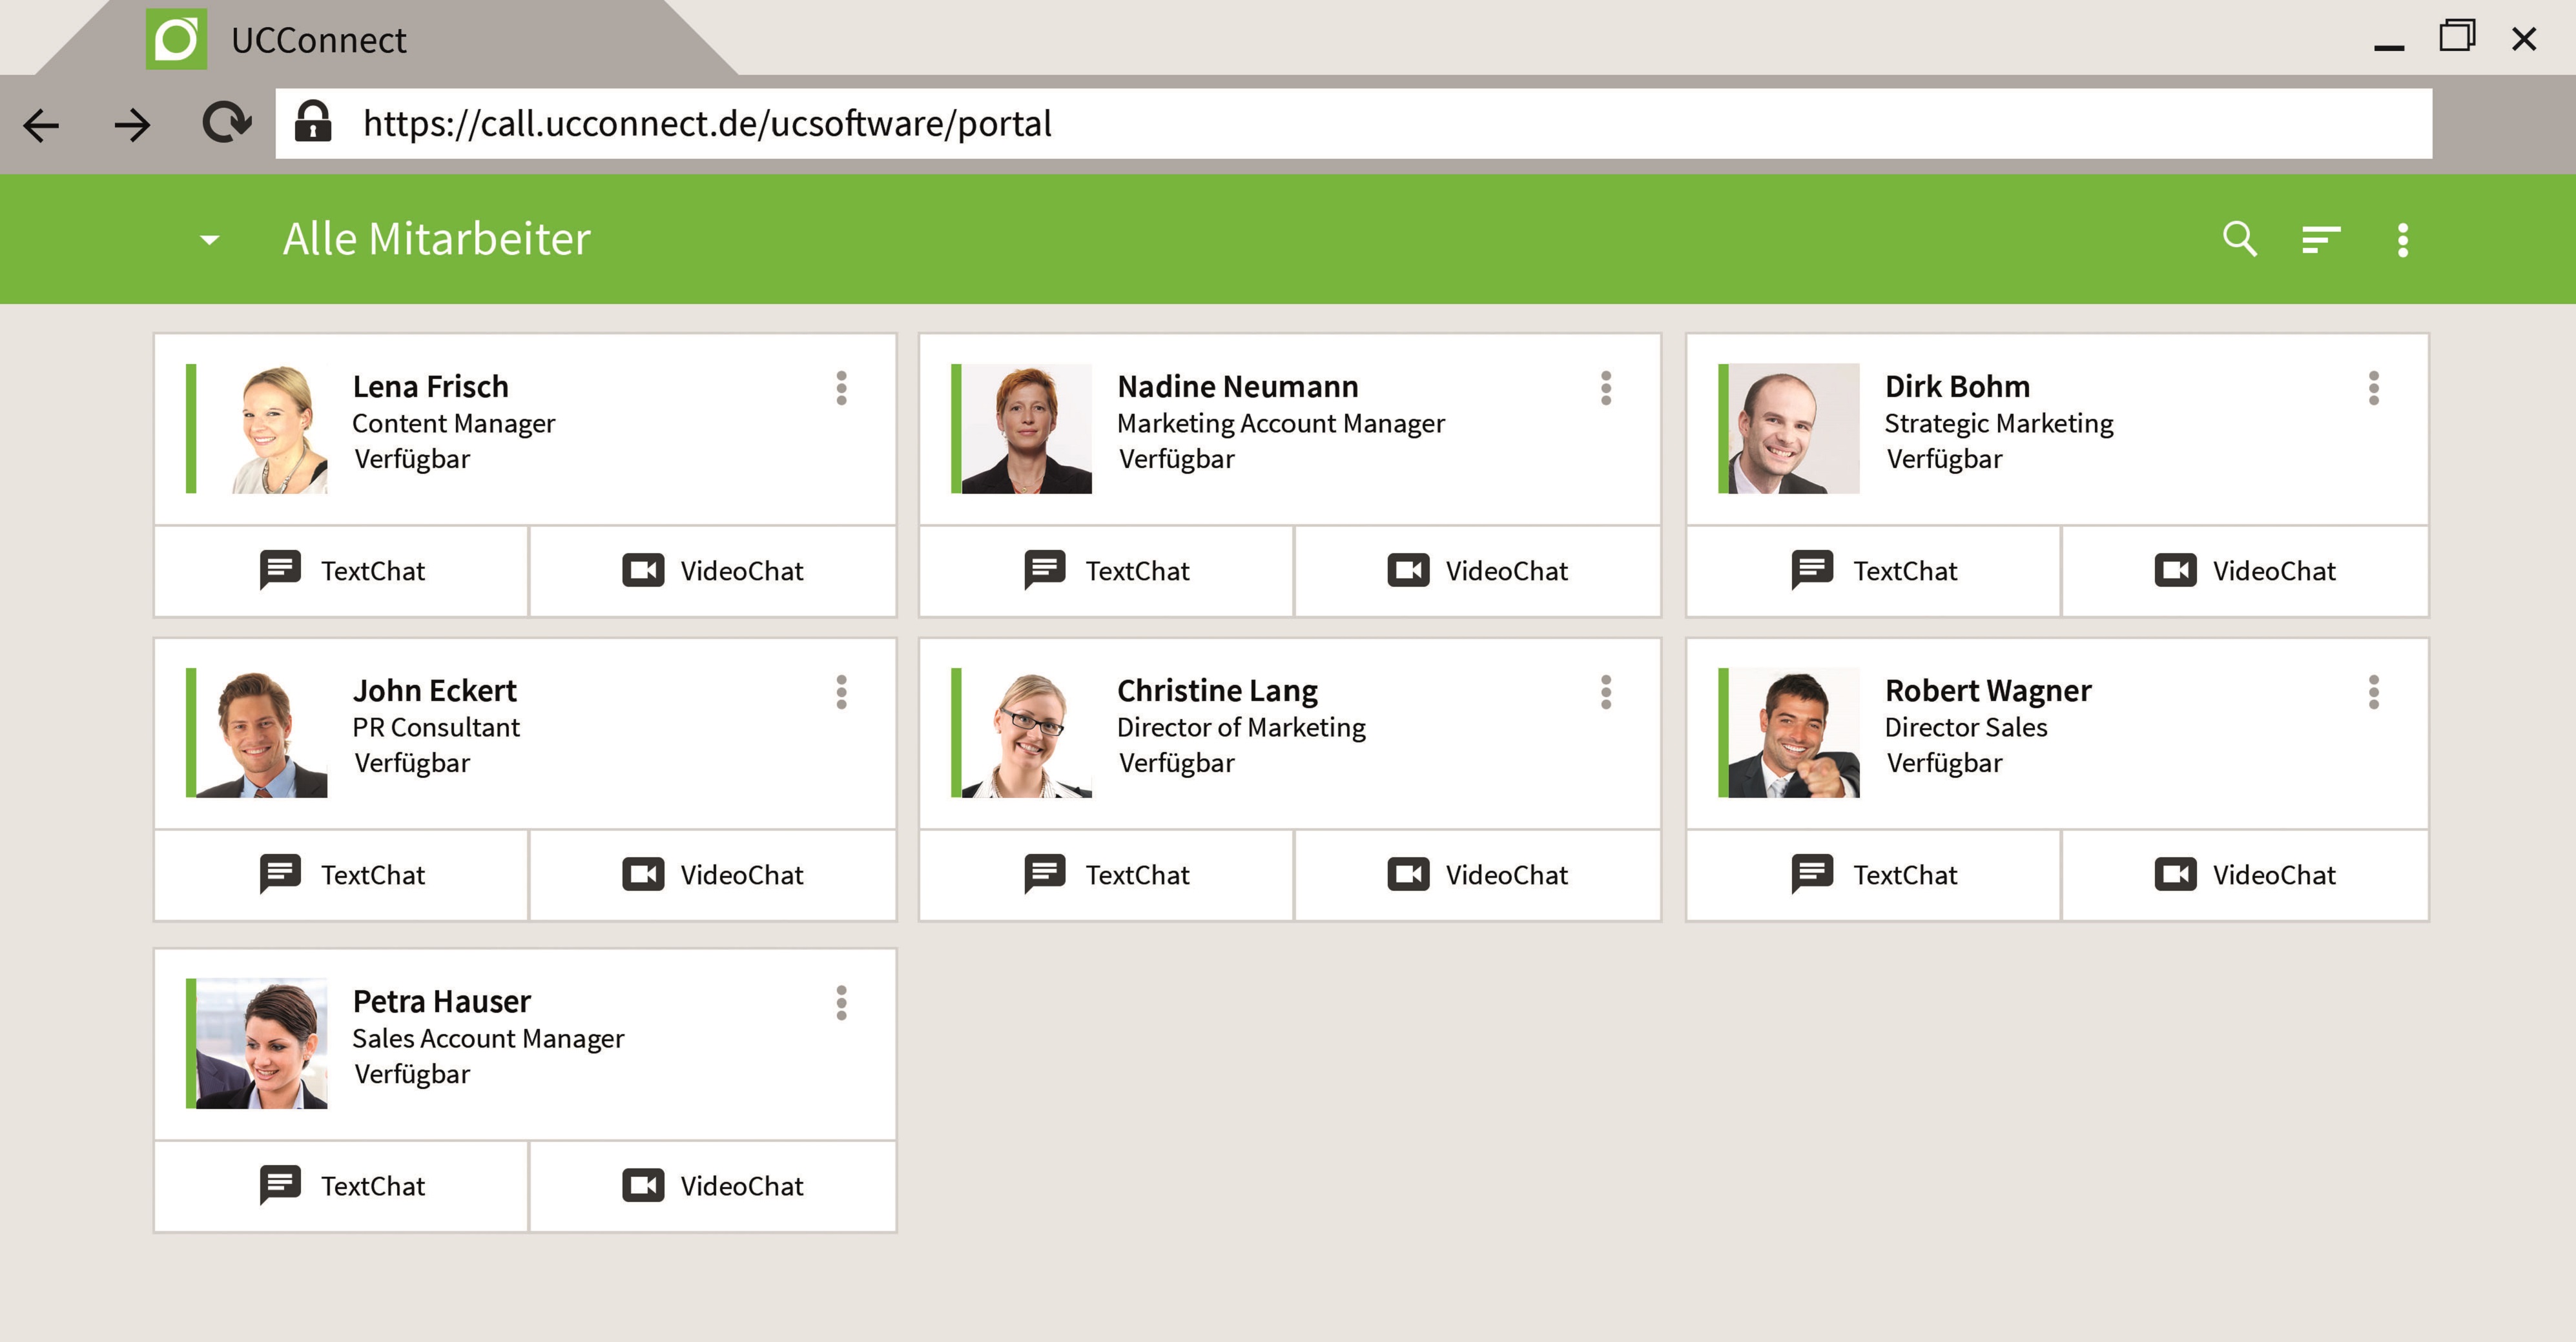Click the name Dirk Bohm
The width and height of the screenshot is (2576, 1342).
pos(1957,387)
